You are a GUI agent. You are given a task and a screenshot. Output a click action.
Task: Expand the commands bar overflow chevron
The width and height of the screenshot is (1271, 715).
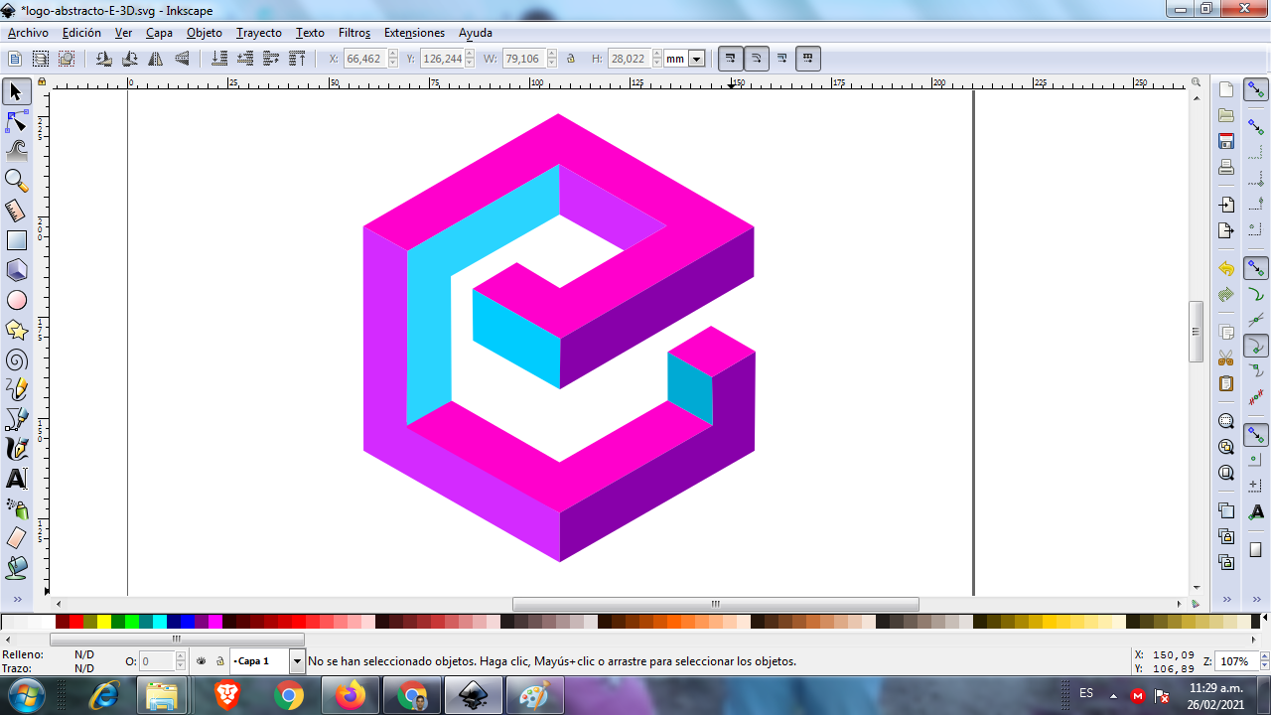coord(1226,599)
